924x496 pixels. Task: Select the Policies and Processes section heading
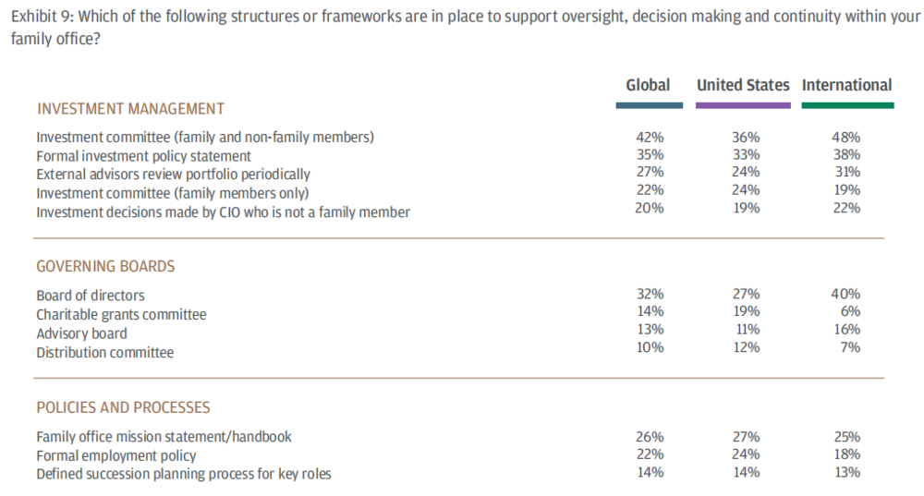[123, 407]
